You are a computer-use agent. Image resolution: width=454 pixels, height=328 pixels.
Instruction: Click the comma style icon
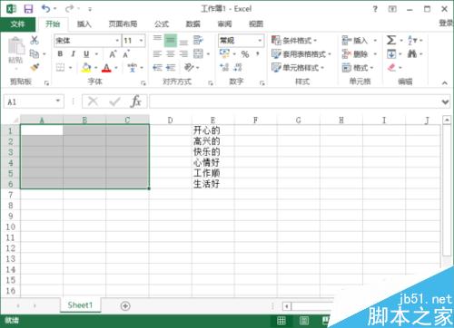point(258,54)
